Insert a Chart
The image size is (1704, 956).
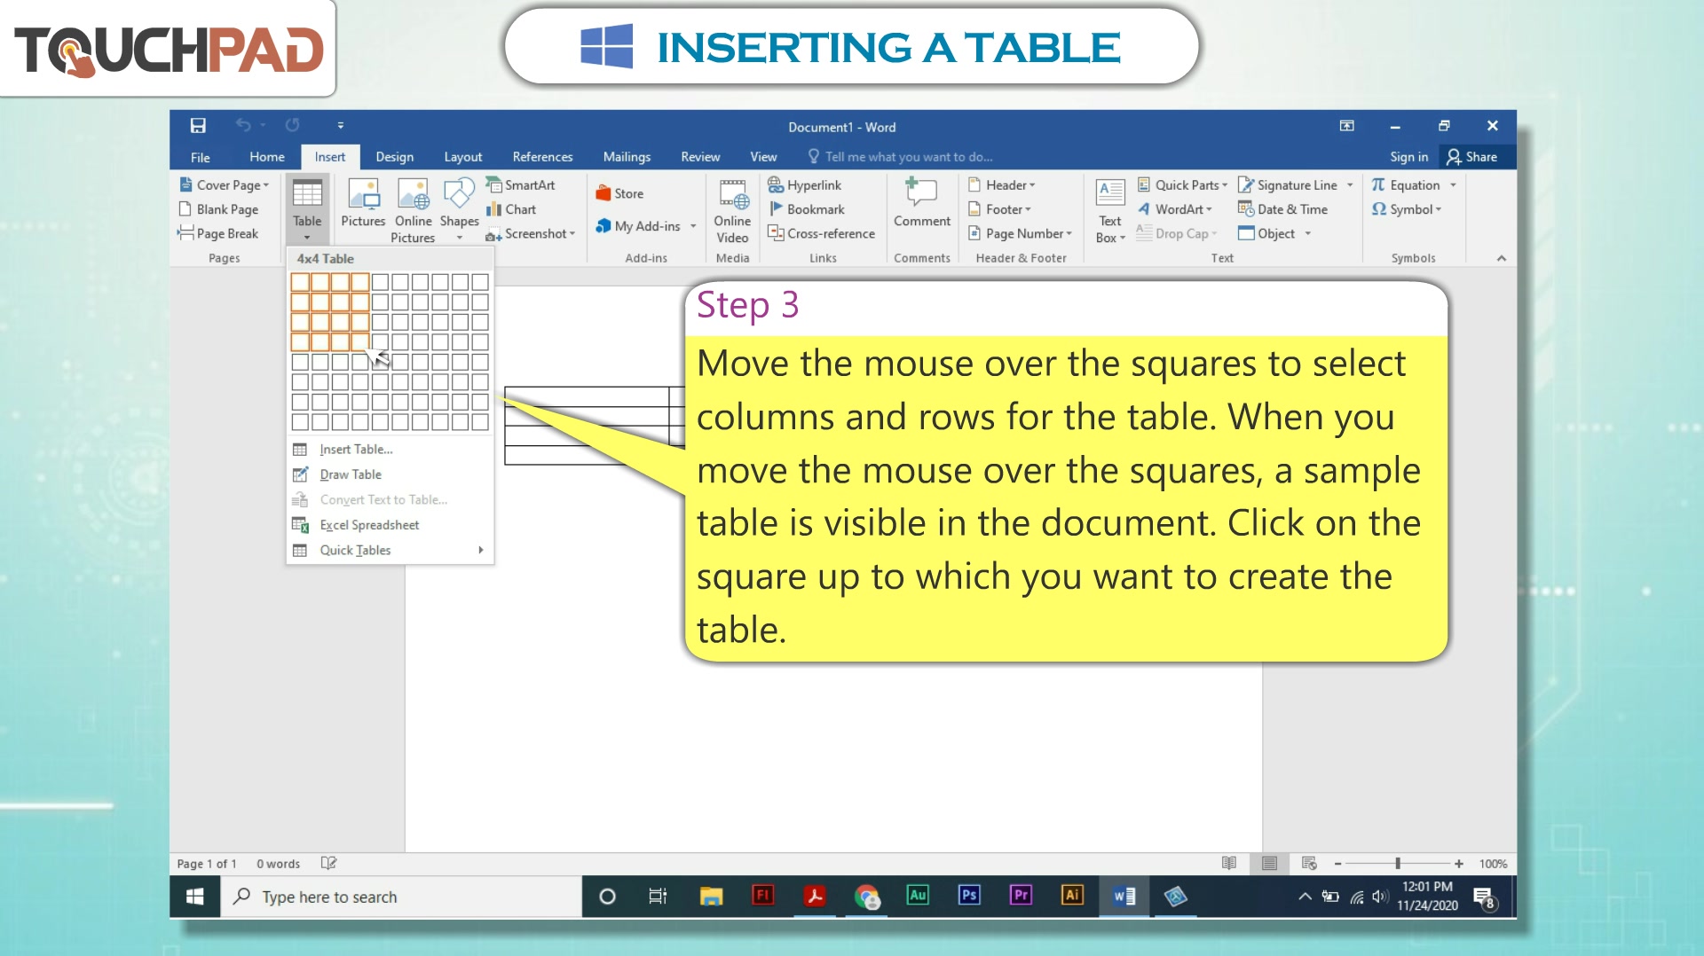pyautogui.click(x=511, y=209)
